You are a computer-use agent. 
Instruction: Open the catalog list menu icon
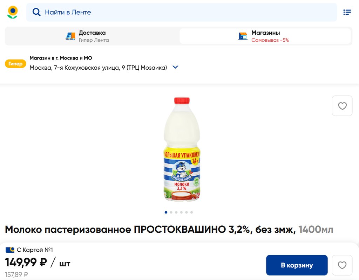pyautogui.click(x=347, y=12)
